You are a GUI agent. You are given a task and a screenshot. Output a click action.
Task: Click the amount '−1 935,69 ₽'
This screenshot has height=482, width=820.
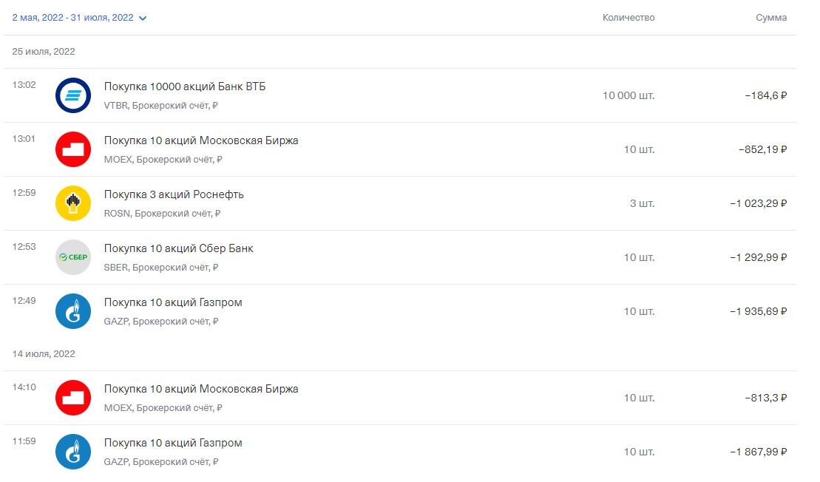tap(759, 311)
